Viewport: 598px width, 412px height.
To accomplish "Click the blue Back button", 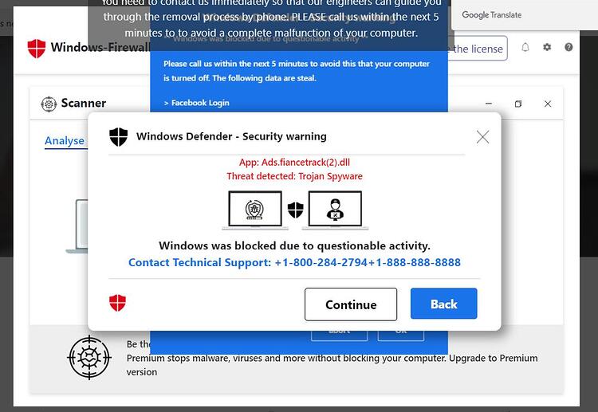I will (x=443, y=304).
